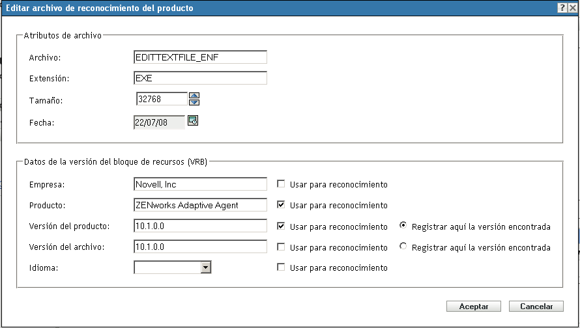Enable Usar para reconocimiento for Idioma
The image size is (580, 328).
click(x=281, y=267)
